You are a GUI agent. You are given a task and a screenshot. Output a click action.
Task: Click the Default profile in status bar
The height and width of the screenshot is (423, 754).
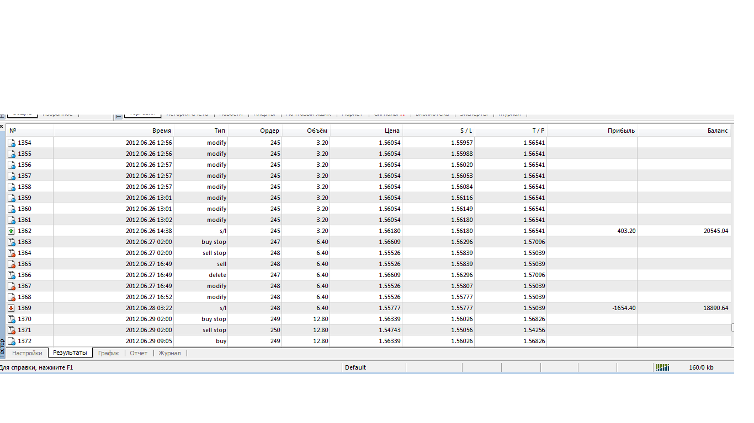tap(355, 367)
